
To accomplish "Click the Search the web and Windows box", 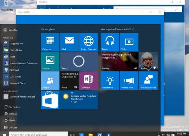I will click(x=38, y=134).
